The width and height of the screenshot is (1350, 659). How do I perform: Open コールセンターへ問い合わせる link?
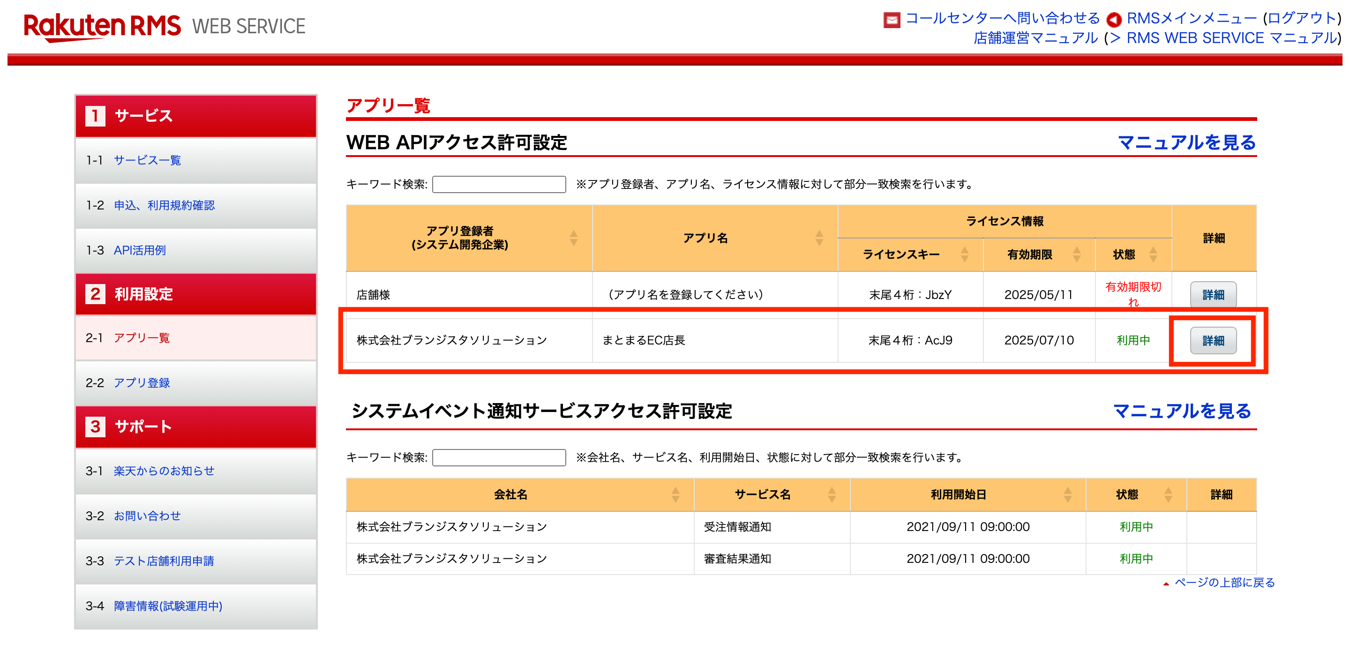click(1003, 18)
